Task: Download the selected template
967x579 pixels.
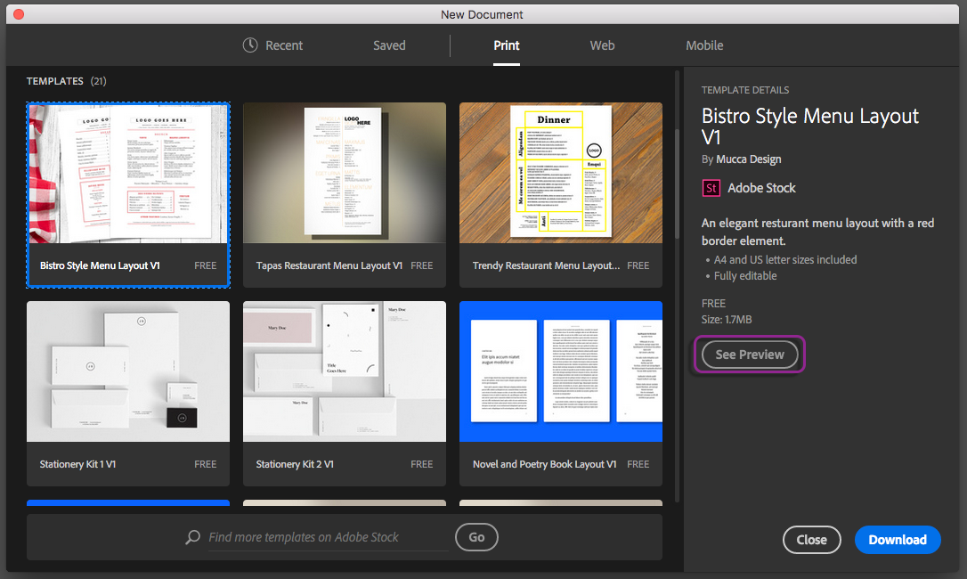Action: [898, 540]
